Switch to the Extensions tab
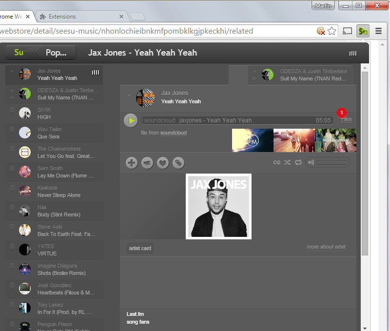Screen dimensions: 390x331 81,17
